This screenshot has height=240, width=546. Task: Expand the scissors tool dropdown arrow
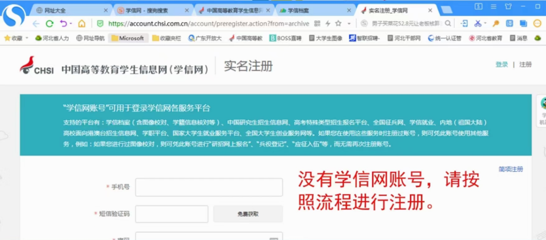485,24
